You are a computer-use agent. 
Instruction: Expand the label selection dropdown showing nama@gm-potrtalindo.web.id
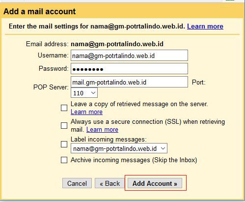click(119, 148)
